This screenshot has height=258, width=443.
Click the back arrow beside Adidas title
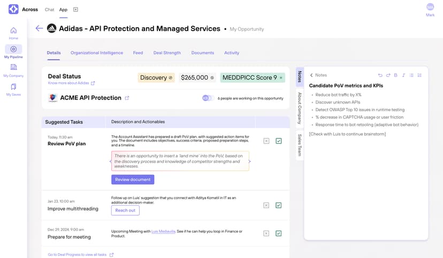tap(39, 28)
